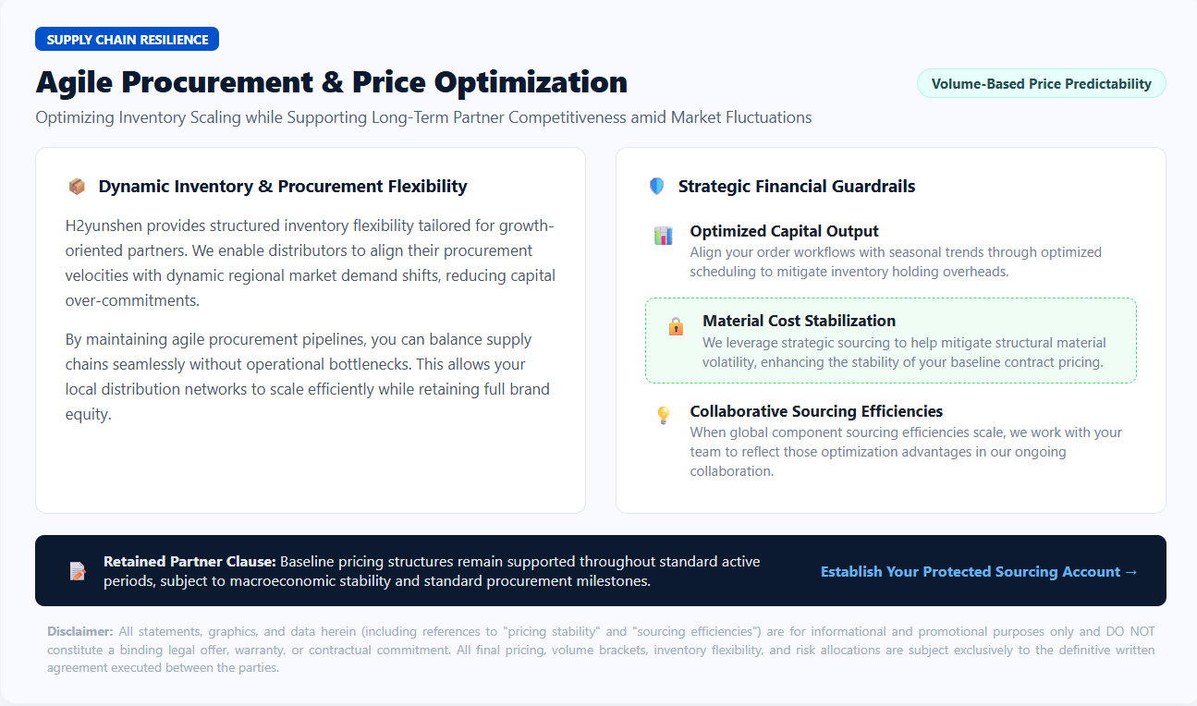Click the light bulb icon for Collaborative Sourcing
The image size is (1197, 706).
point(663,416)
